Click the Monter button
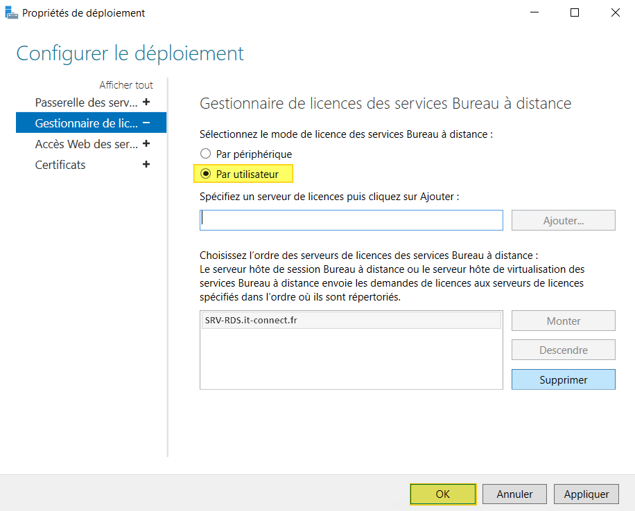Image resolution: width=635 pixels, height=511 pixels. point(563,320)
